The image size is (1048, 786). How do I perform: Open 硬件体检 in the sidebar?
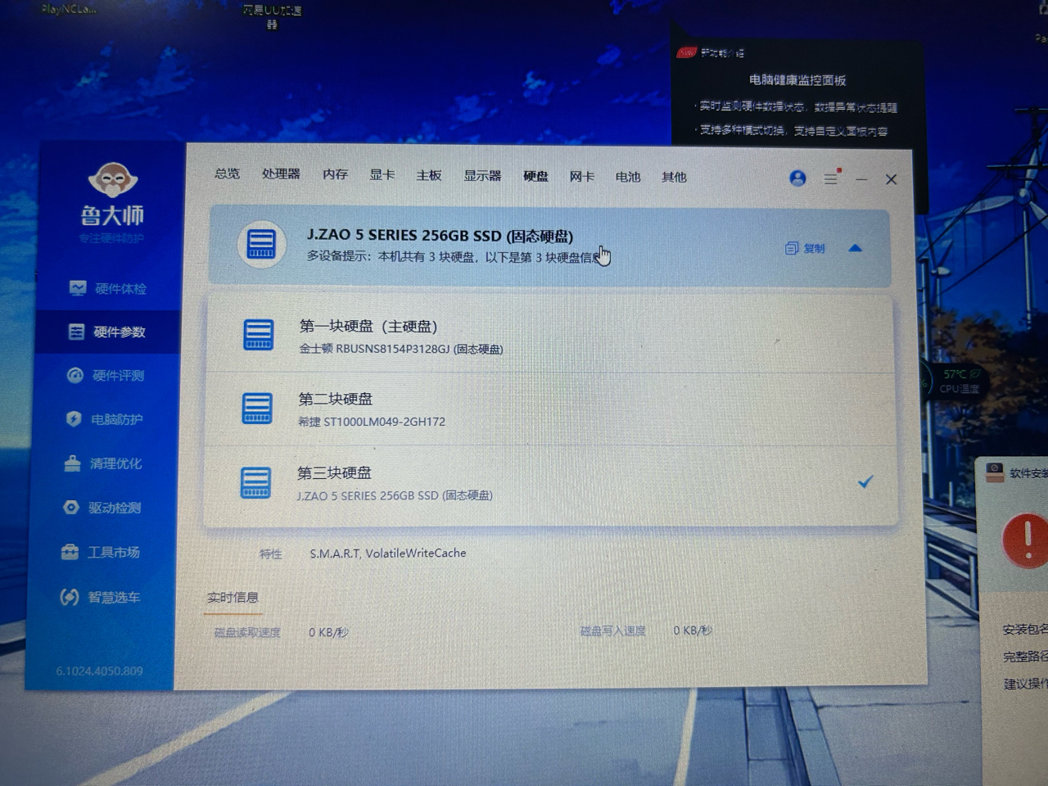(107, 288)
